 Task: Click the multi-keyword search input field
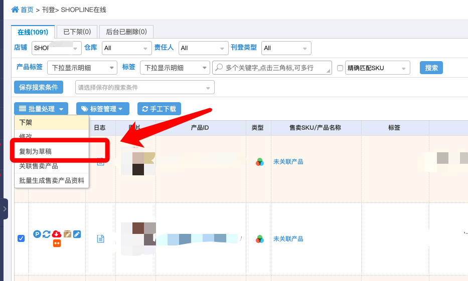pyautogui.click(x=272, y=68)
